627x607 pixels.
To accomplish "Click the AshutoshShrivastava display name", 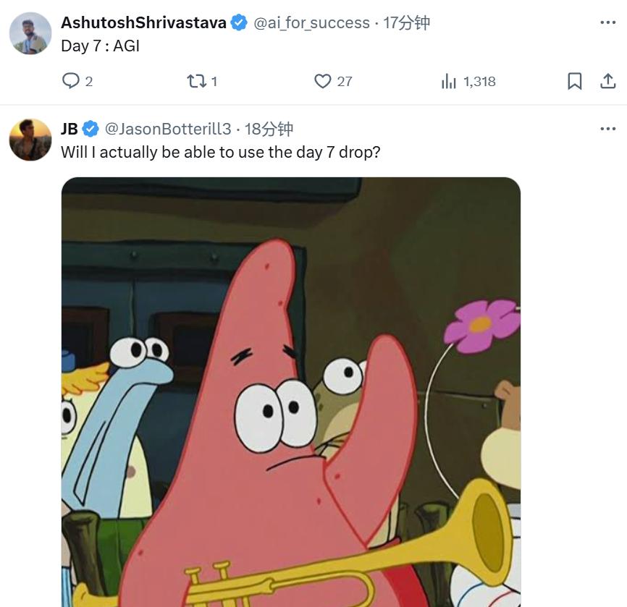I will (143, 23).
